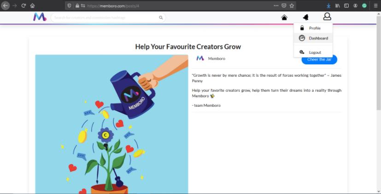Click the James Penny quote paragraph

pos(267,78)
